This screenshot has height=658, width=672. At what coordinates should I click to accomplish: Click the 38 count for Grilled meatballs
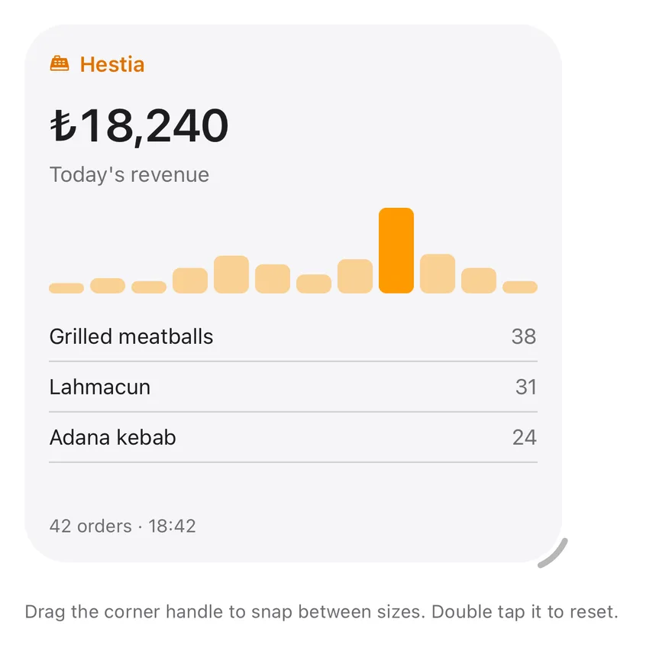[524, 337]
